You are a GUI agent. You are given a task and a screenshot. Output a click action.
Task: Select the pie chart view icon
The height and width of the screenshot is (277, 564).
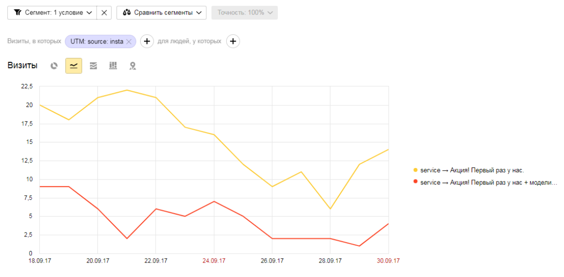click(x=54, y=66)
